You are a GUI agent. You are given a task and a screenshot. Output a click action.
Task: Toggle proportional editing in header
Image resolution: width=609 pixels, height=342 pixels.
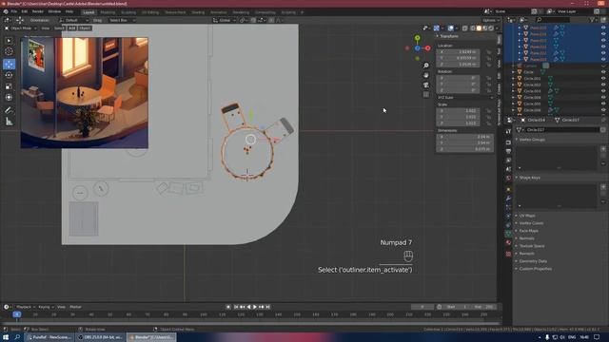pos(271,20)
